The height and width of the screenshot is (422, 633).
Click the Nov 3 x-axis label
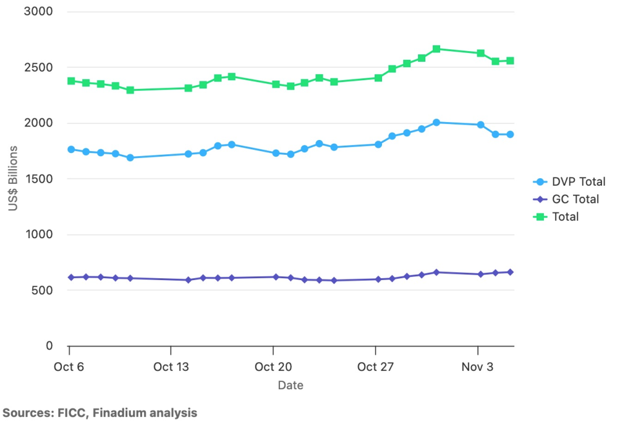[477, 367]
